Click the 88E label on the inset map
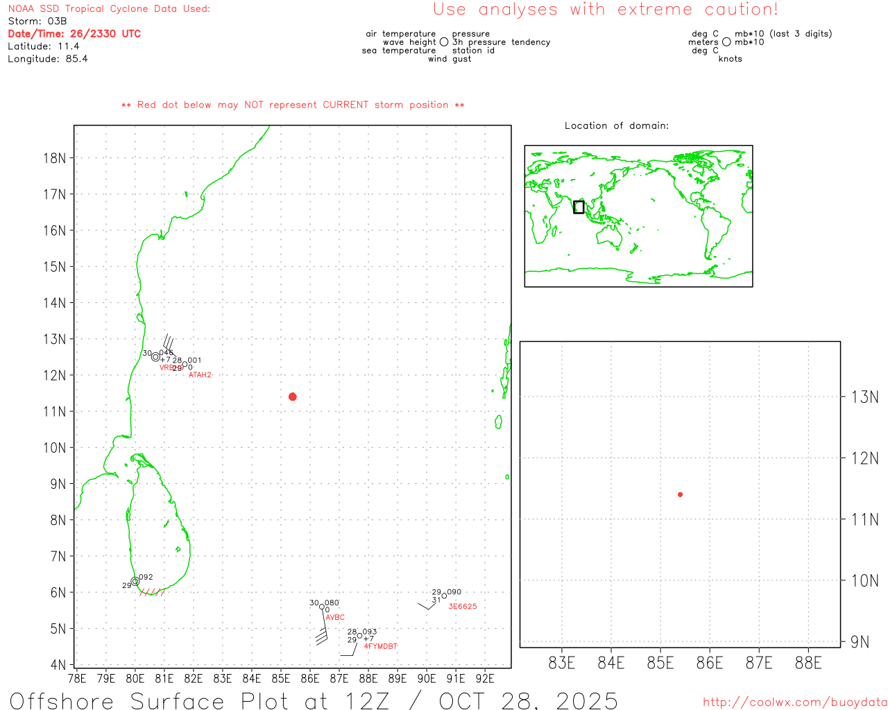 tap(808, 664)
